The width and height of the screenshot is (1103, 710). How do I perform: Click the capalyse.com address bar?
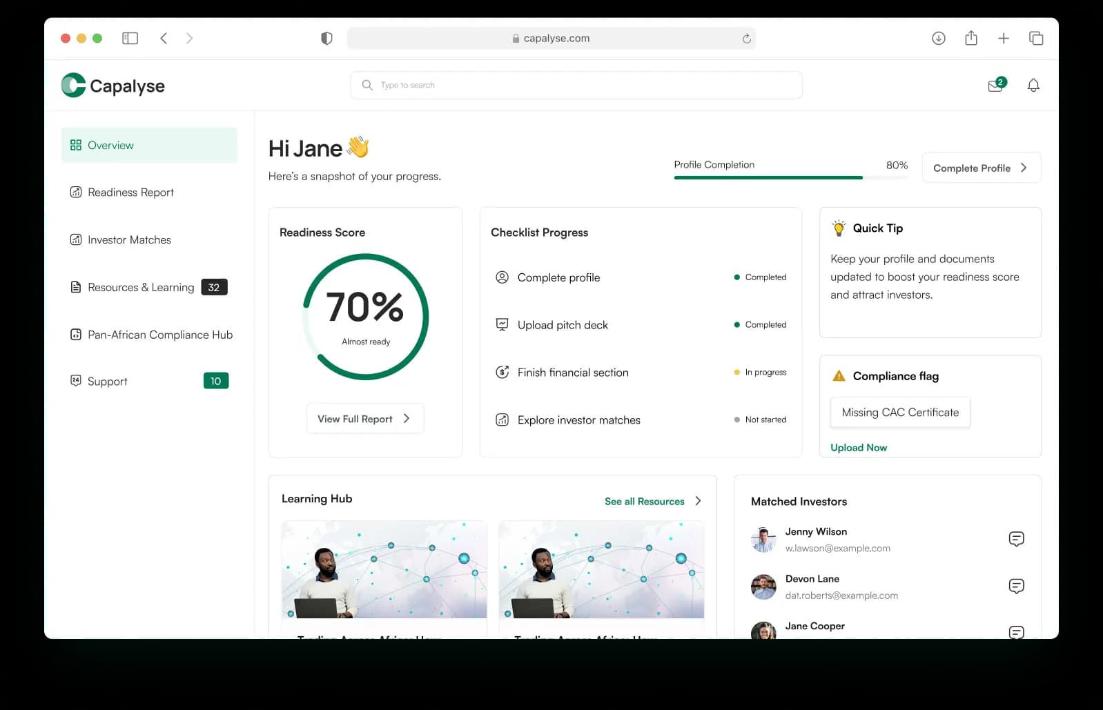(x=551, y=39)
